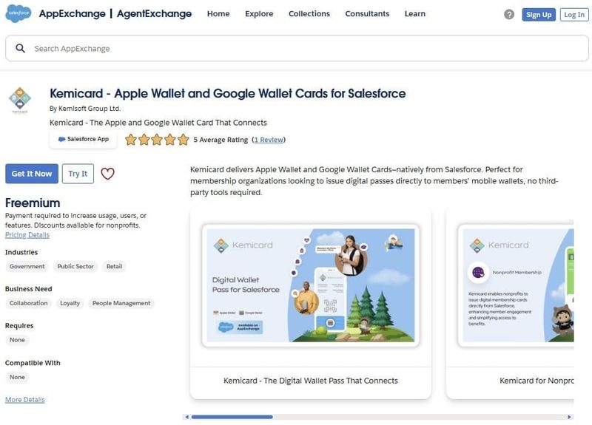This screenshot has height=425, width=592.
Task: Click the Kemicard app logo
Action: pyautogui.click(x=20, y=101)
